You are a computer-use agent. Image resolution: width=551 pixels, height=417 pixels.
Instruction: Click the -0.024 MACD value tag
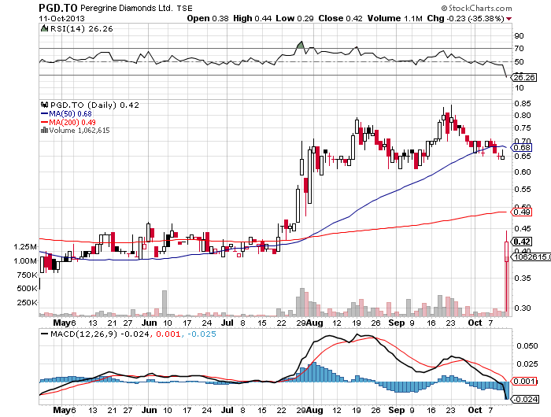pyautogui.click(x=525, y=400)
